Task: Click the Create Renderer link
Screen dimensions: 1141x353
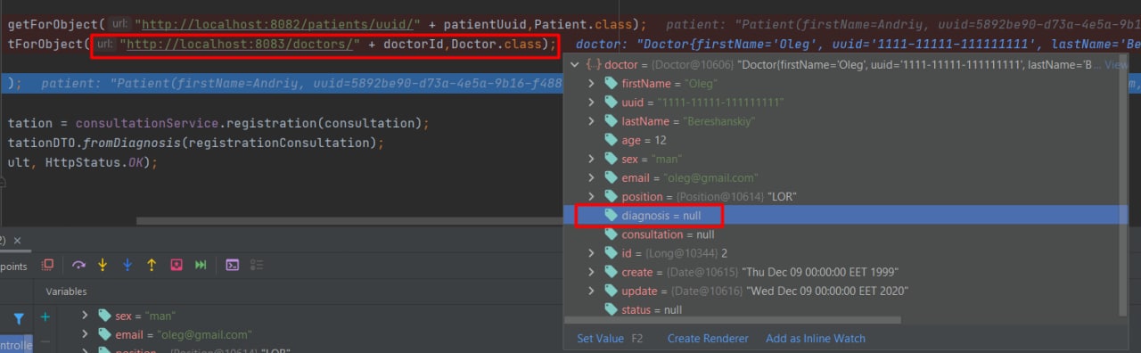Action: tap(708, 339)
